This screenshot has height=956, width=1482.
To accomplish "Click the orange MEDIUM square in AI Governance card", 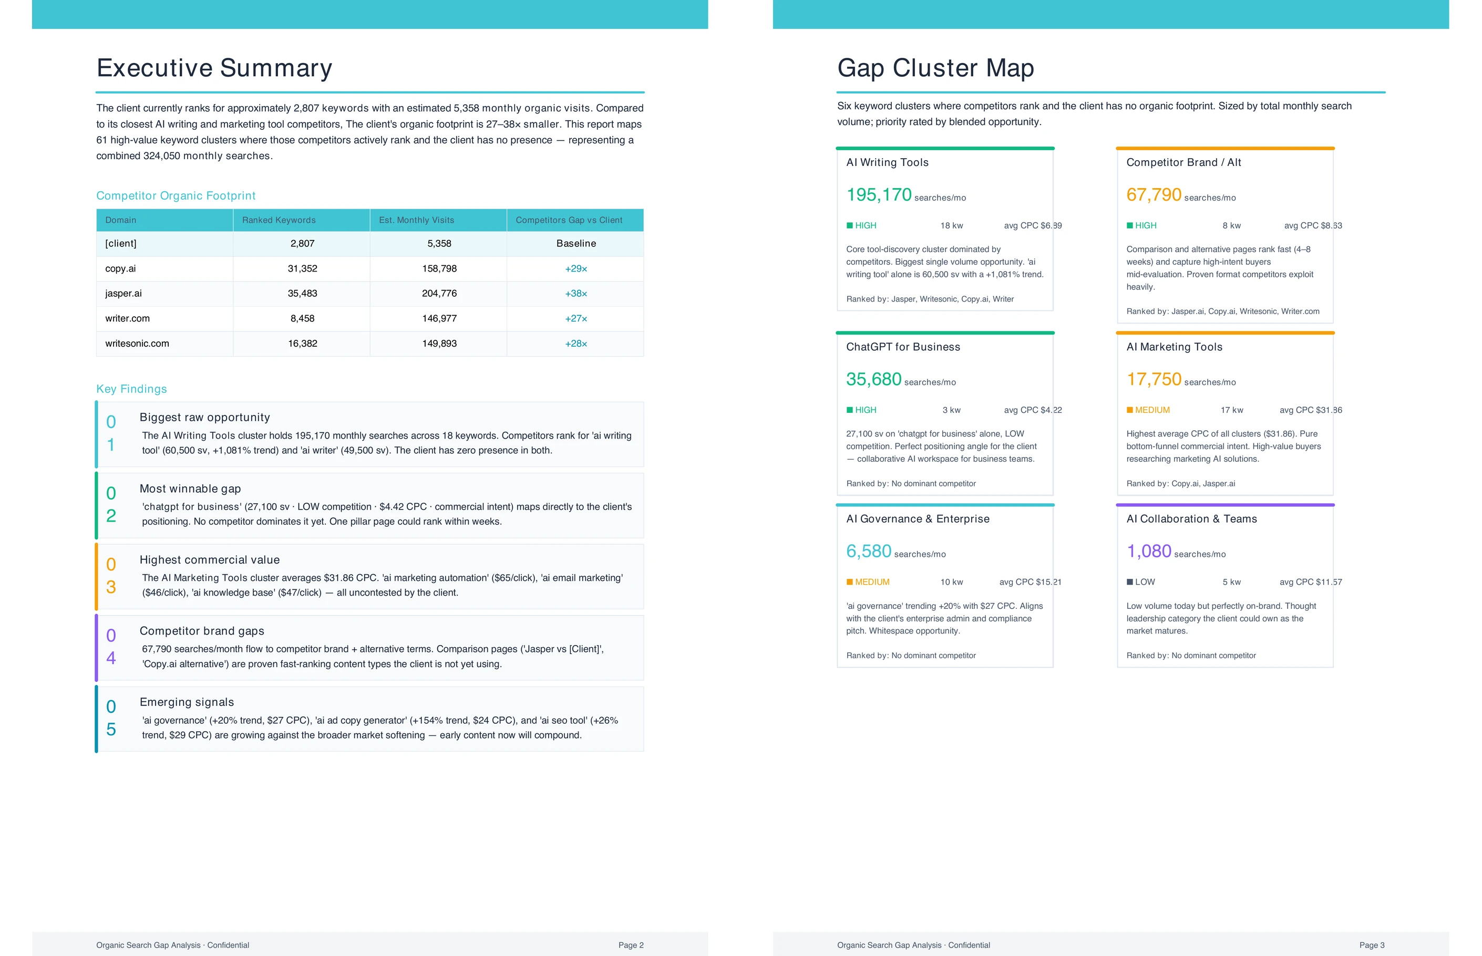I will 849,583.
